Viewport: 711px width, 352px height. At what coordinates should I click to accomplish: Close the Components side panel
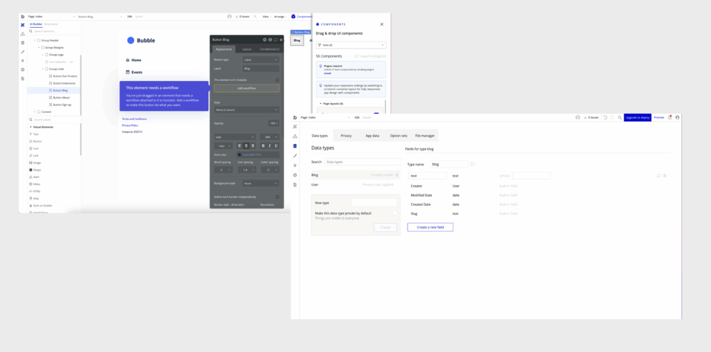point(382,24)
